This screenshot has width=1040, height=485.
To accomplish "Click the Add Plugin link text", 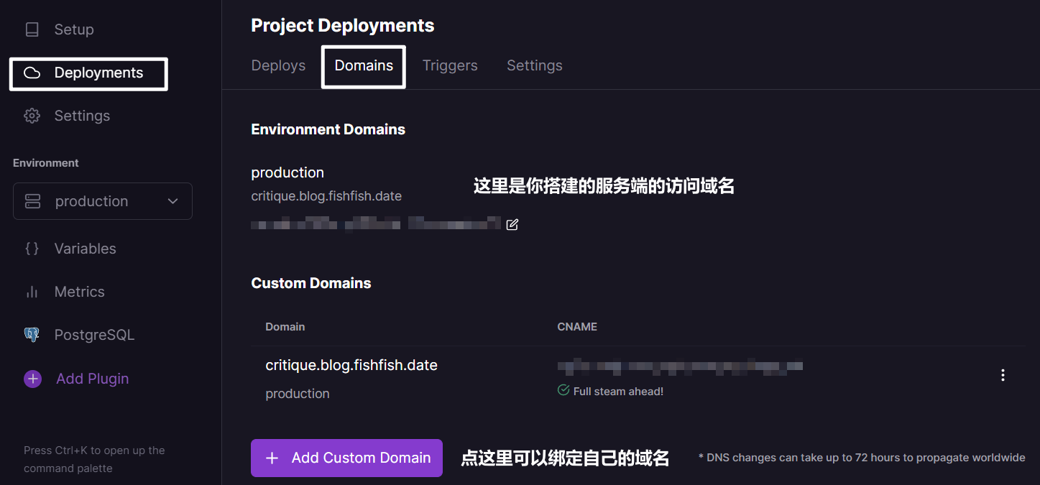I will pos(92,379).
